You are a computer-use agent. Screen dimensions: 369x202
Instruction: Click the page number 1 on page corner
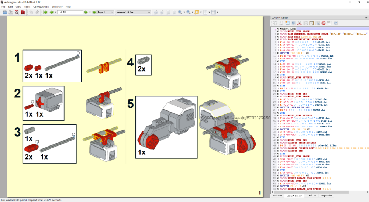[259, 193]
